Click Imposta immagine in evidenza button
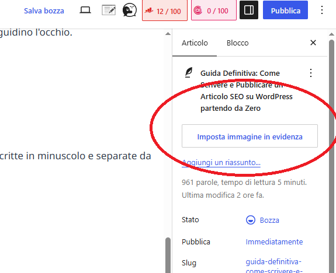Viewport: 336px width, 273px height. (x=250, y=136)
